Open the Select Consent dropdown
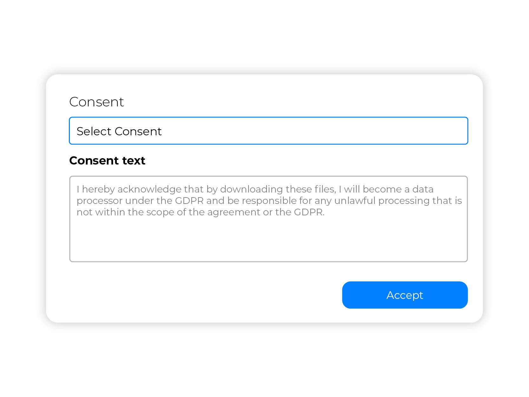This screenshot has width=529, height=397. [268, 131]
